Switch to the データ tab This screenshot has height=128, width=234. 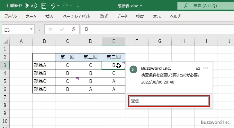[122, 16]
